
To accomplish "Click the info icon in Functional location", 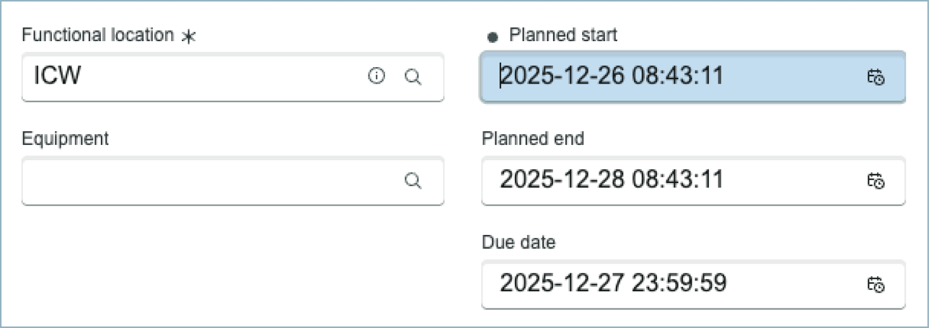I will coord(377,77).
